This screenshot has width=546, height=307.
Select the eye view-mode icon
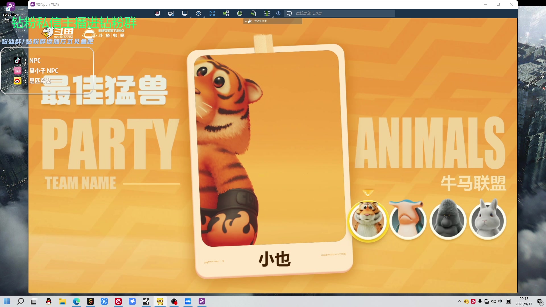point(198,13)
